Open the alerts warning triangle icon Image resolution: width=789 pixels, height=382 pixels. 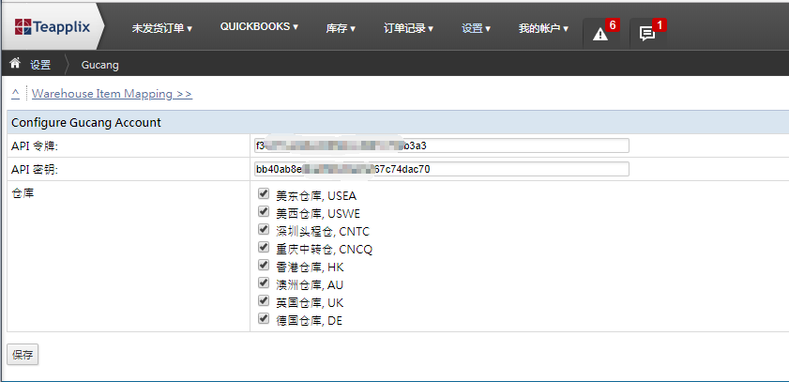(600, 34)
